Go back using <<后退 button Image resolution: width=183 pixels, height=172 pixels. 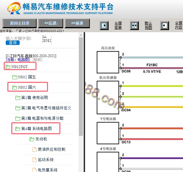(x=51, y=23)
